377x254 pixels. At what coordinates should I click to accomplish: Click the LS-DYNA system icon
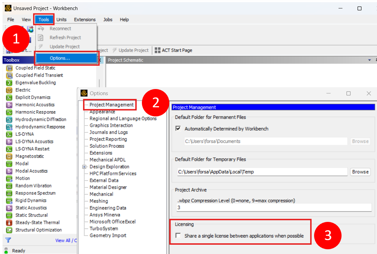pos(9,134)
